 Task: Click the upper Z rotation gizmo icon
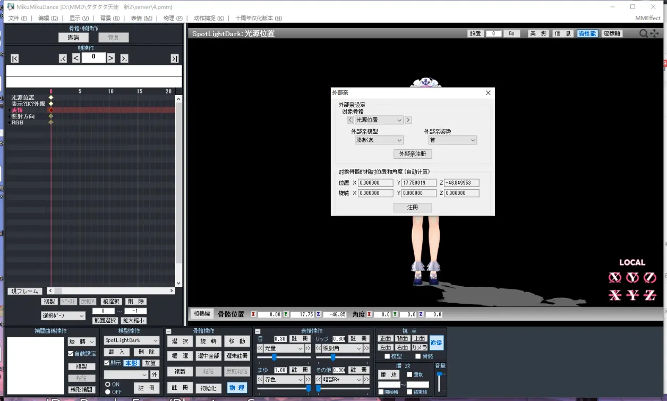650,277
